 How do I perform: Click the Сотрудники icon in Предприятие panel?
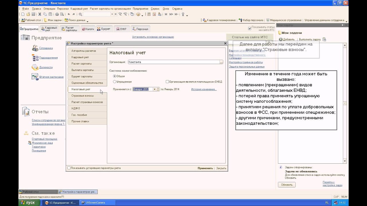35,48
